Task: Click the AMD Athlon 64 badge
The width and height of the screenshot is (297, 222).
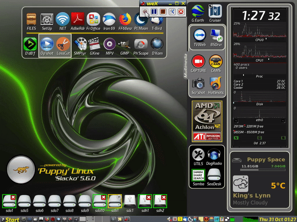Action: (x=207, y=121)
